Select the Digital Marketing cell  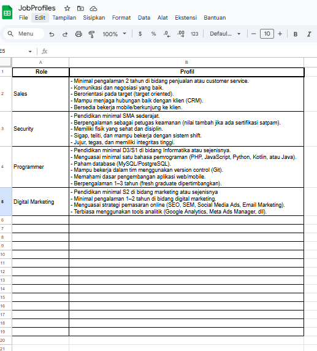[40, 202]
